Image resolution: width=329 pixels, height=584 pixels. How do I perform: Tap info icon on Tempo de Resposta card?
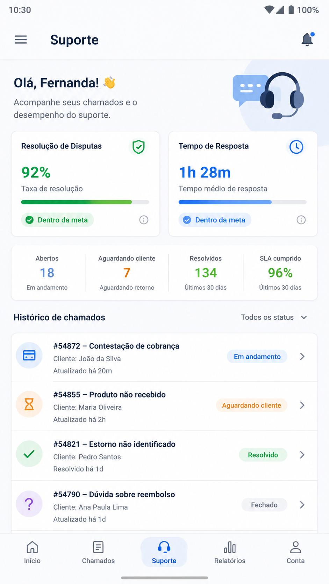click(x=301, y=220)
